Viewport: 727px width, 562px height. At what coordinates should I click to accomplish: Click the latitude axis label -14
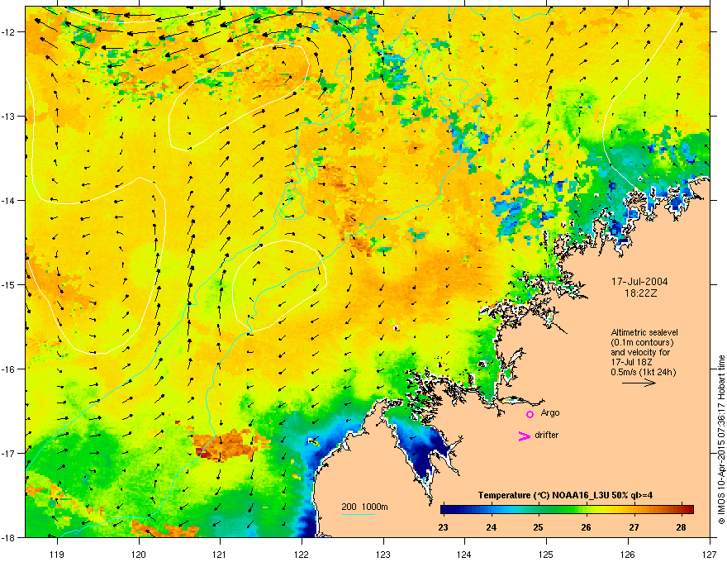click(8, 200)
